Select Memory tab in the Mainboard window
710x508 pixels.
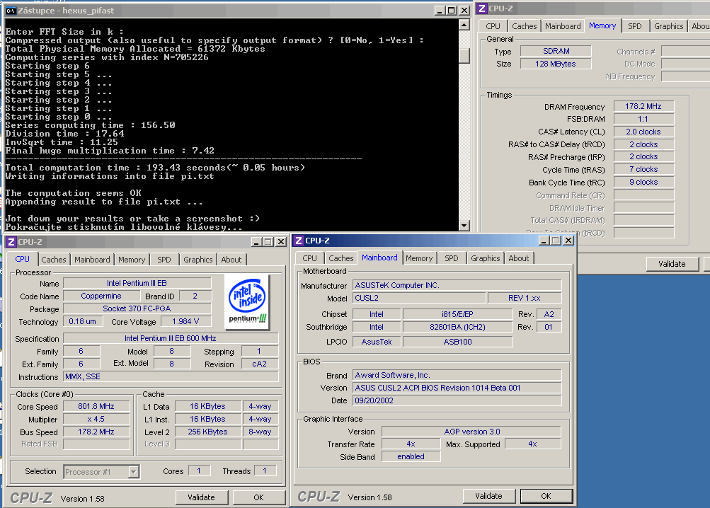(x=419, y=258)
